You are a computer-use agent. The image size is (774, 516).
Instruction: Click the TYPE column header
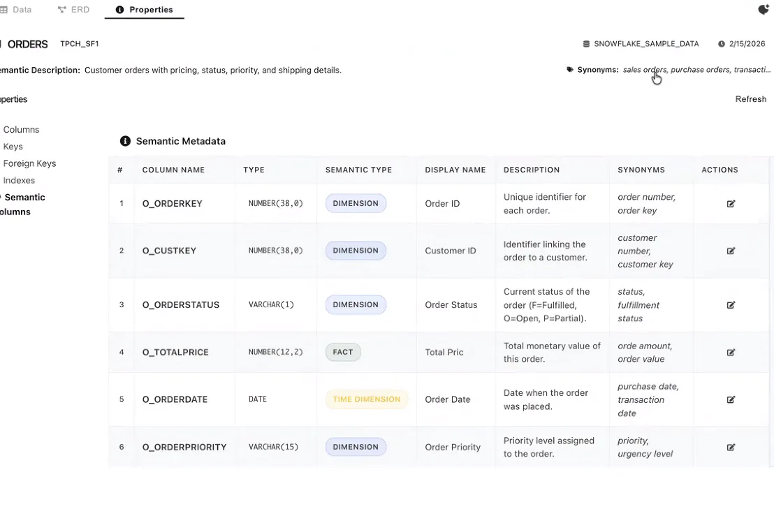pos(254,170)
